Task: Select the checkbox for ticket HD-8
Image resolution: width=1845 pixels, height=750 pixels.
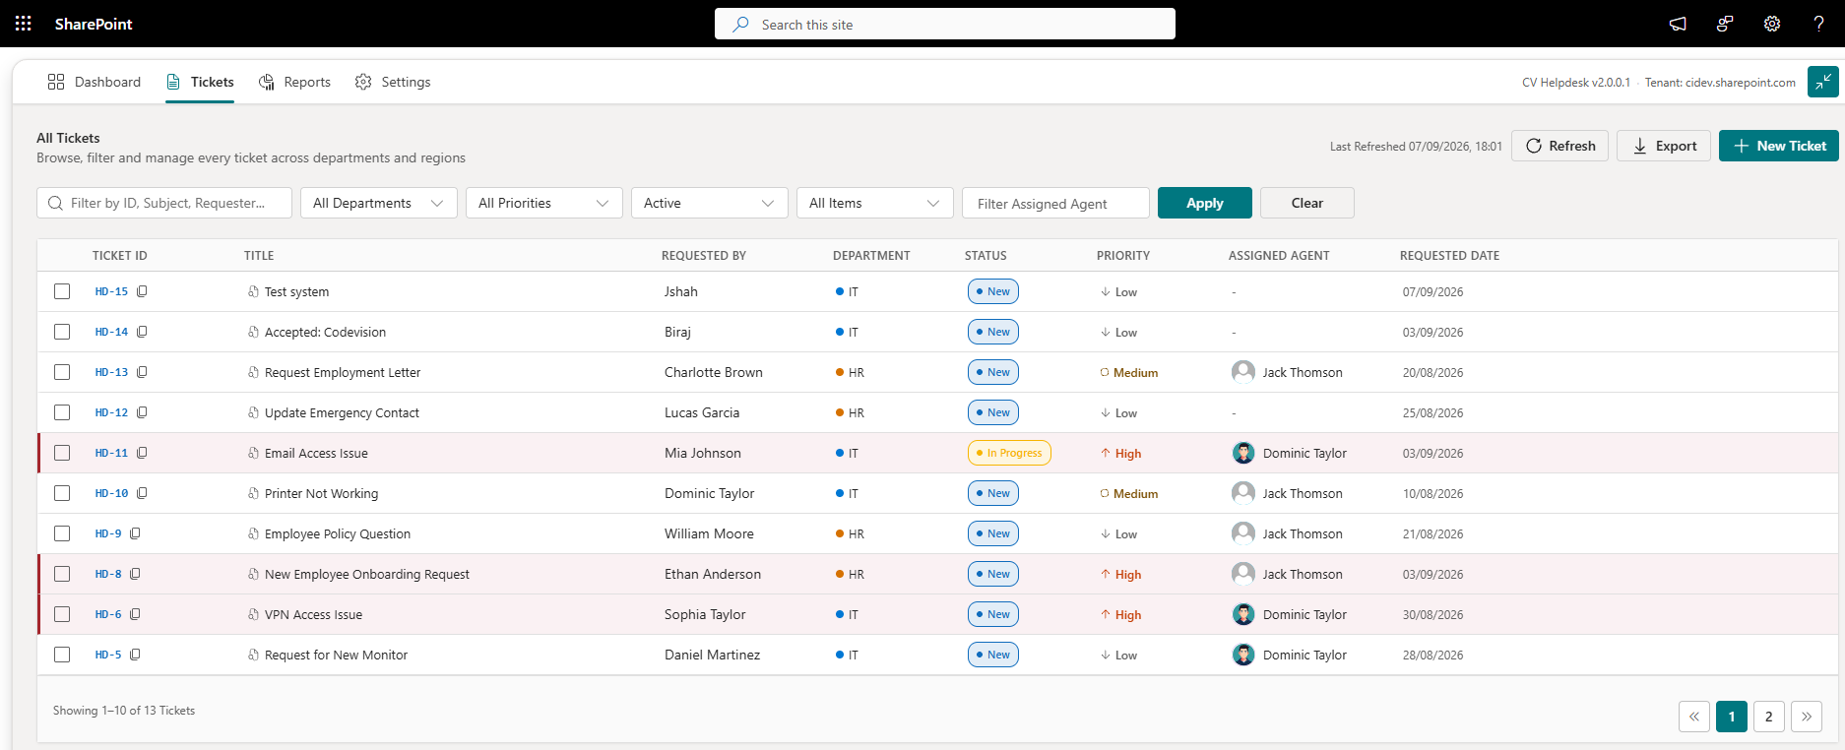Action: pos(62,574)
